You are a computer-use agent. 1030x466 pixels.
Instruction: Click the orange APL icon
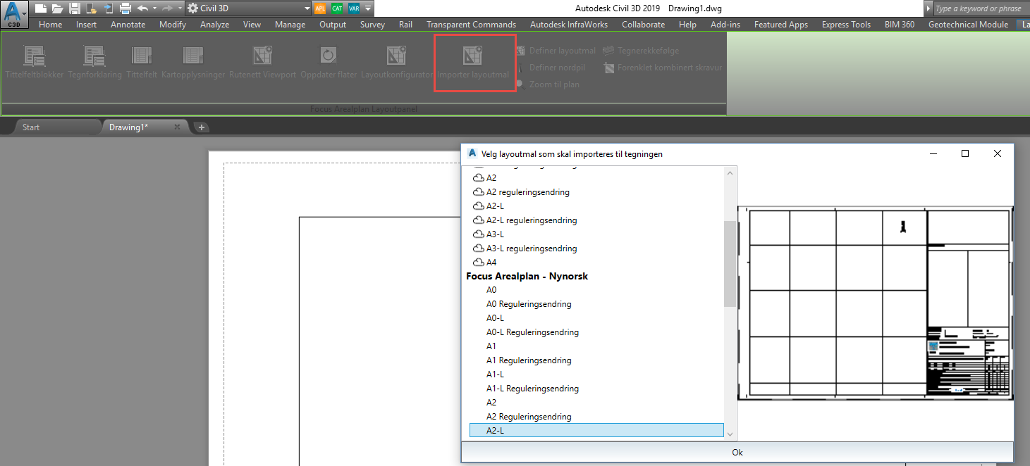pyautogui.click(x=321, y=8)
